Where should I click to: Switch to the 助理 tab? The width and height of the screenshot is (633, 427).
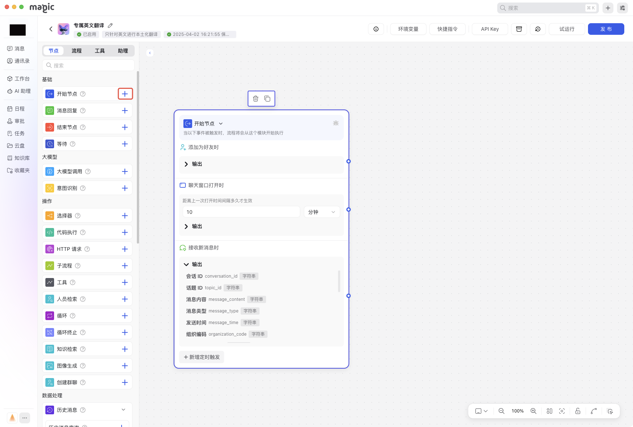(x=123, y=51)
